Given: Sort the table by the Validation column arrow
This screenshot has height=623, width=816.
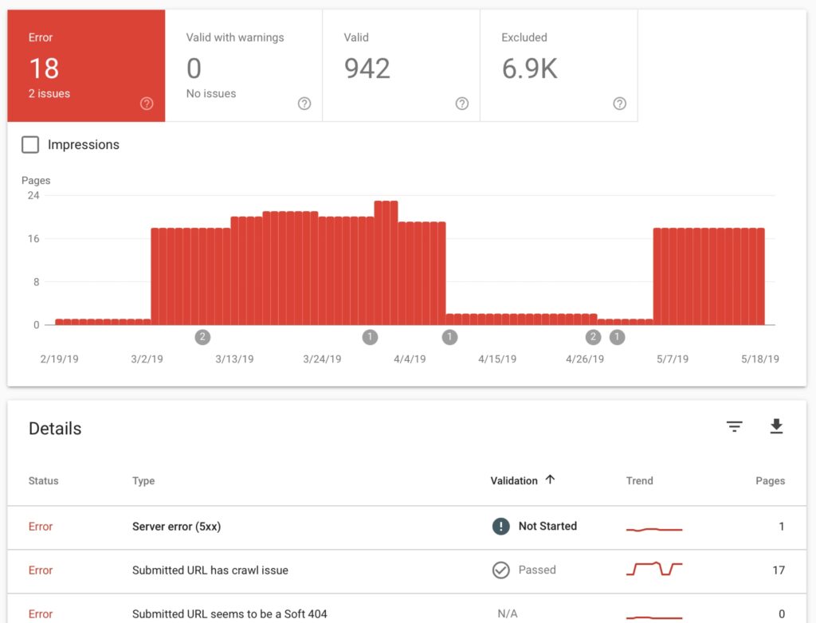Looking at the screenshot, I should click(x=550, y=480).
